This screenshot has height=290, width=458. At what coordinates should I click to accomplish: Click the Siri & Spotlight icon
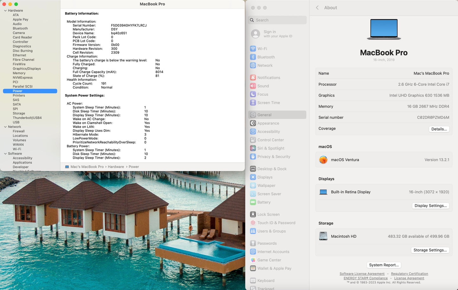pyautogui.click(x=253, y=148)
